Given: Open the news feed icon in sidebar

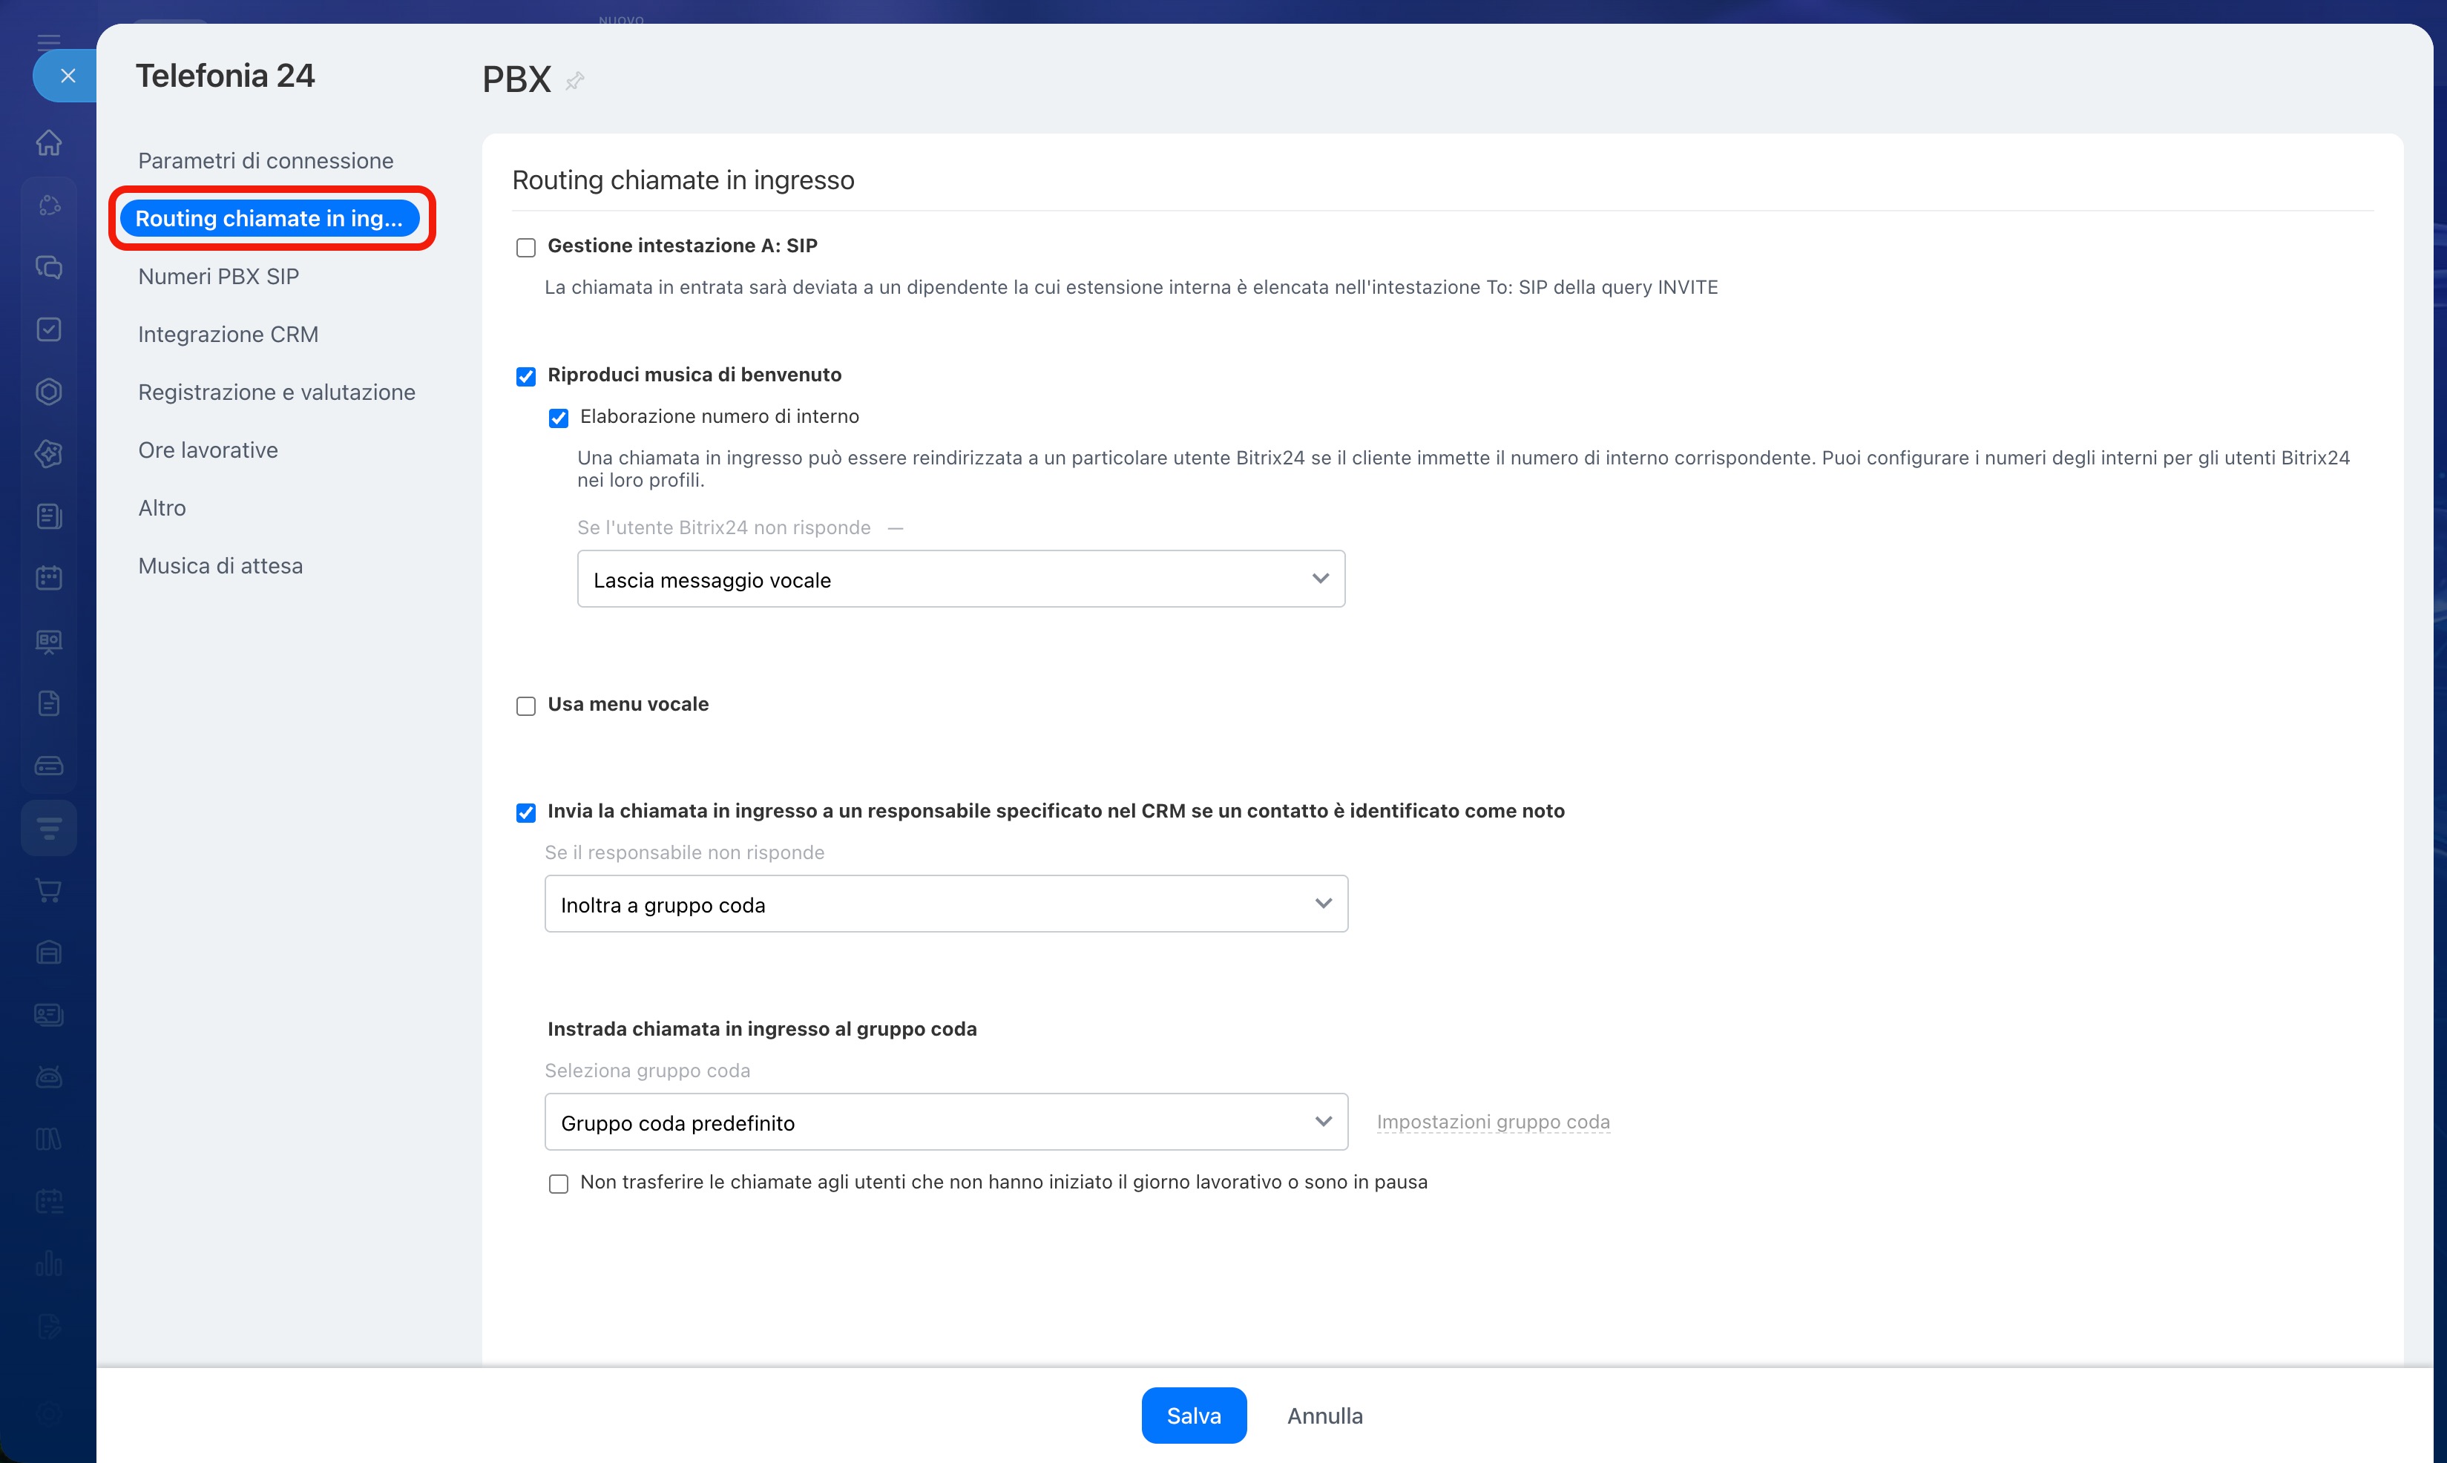Looking at the screenshot, I should 48,516.
